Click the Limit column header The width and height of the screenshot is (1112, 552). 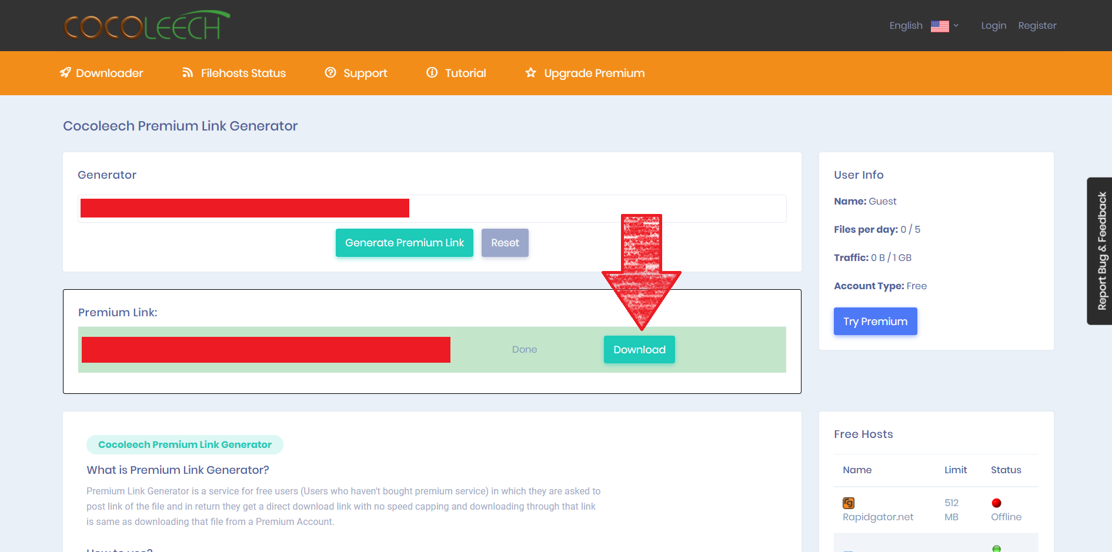956,470
